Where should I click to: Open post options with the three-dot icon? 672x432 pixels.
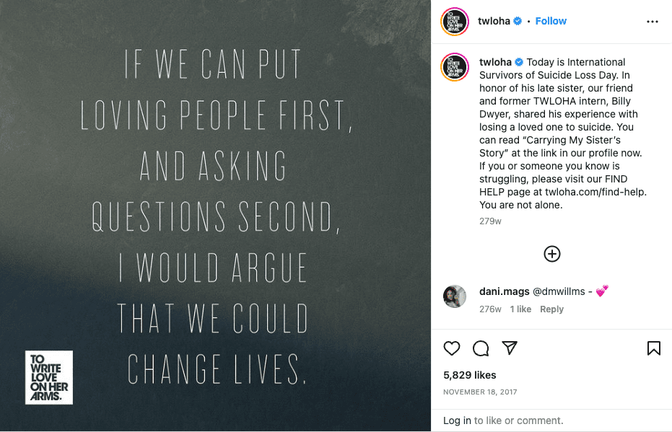pos(652,21)
